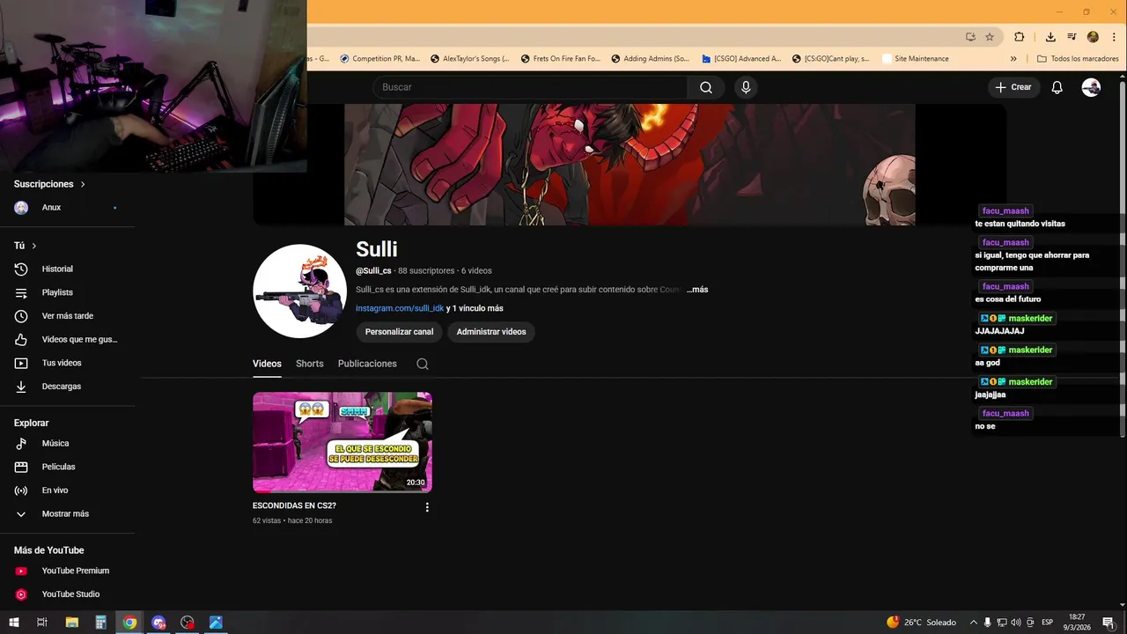Image resolution: width=1127 pixels, height=634 pixels.
Task: Click the Sulli channel profile picture
Action: pyautogui.click(x=299, y=291)
